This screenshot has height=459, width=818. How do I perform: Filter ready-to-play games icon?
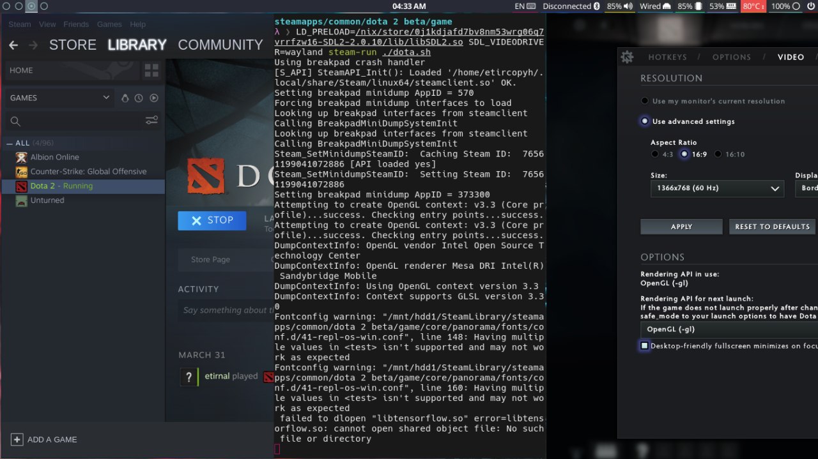pyautogui.click(x=153, y=98)
